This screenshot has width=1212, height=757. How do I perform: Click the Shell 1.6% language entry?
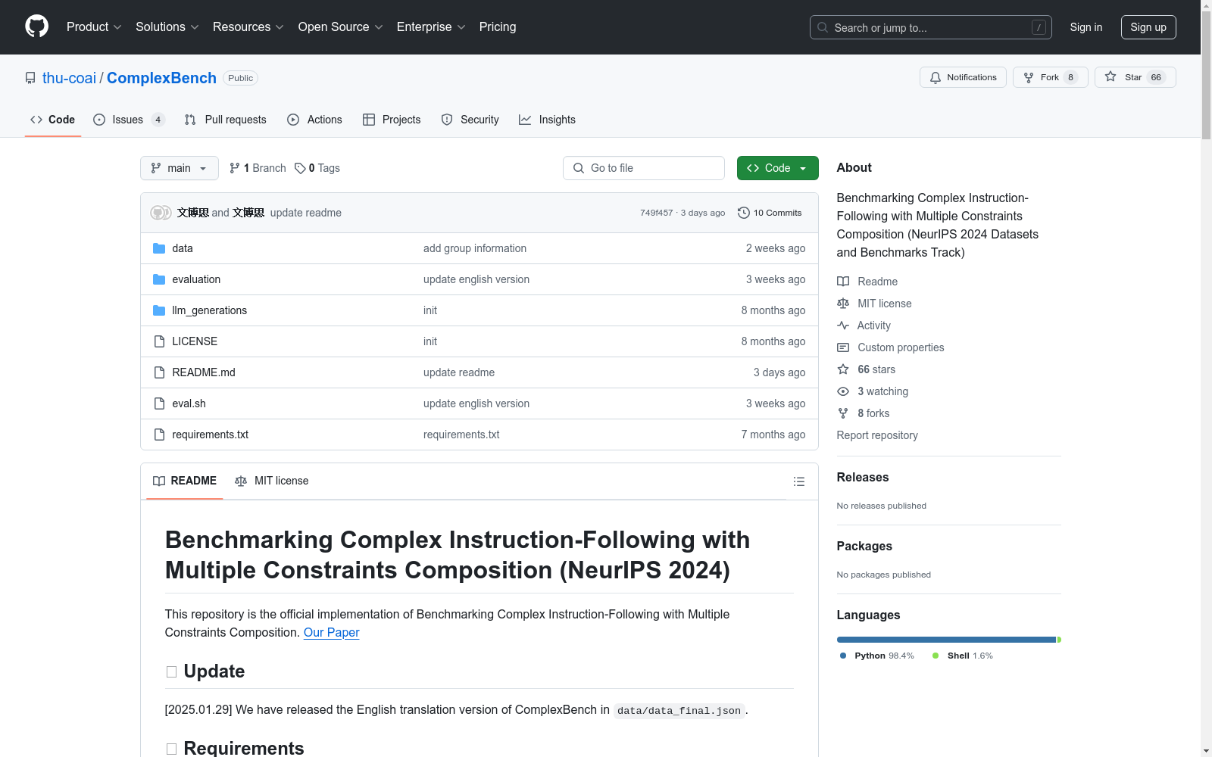(963, 656)
